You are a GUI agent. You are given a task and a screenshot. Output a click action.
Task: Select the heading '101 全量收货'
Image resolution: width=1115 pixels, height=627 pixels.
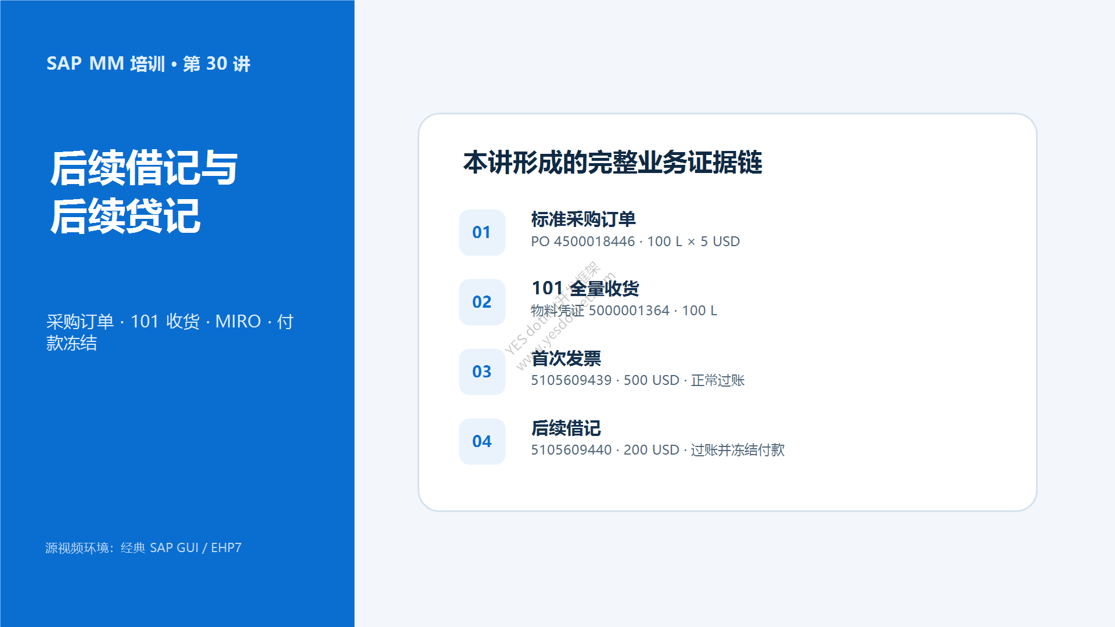pos(585,289)
